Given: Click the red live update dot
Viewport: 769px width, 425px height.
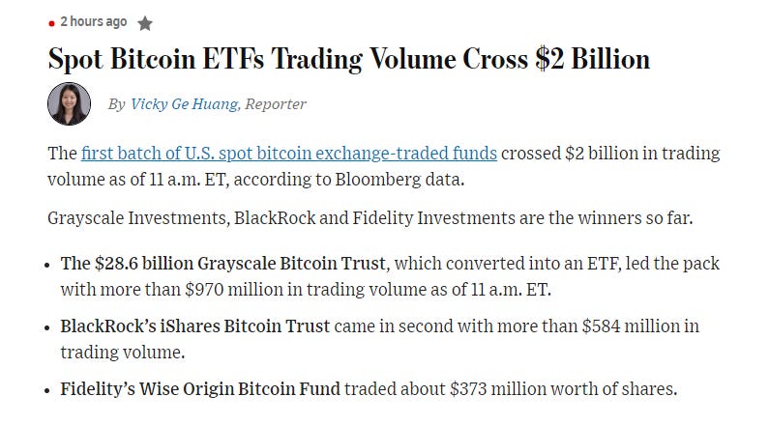Looking at the screenshot, I should (51, 22).
